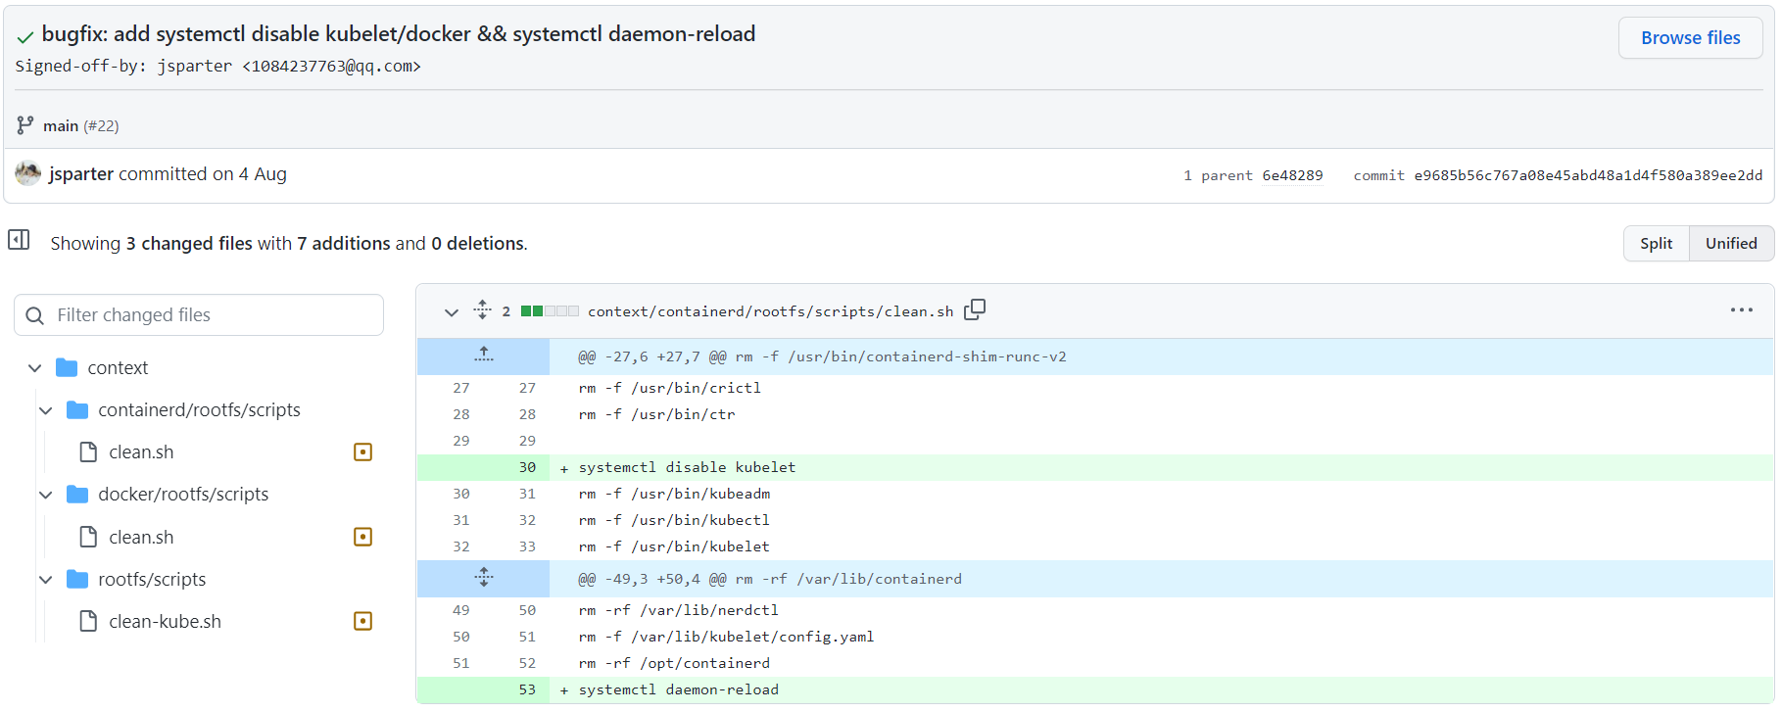The width and height of the screenshot is (1782, 712).
Task: Switch to Split diff view
Action: click(x=1656, y=244)
